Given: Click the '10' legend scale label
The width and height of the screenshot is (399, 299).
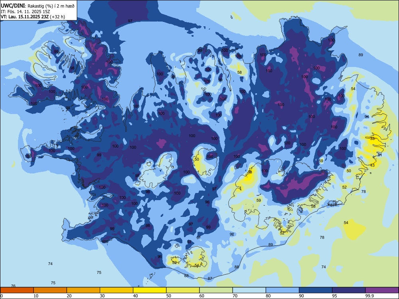Looking at the screenshot, I should 36,296.
